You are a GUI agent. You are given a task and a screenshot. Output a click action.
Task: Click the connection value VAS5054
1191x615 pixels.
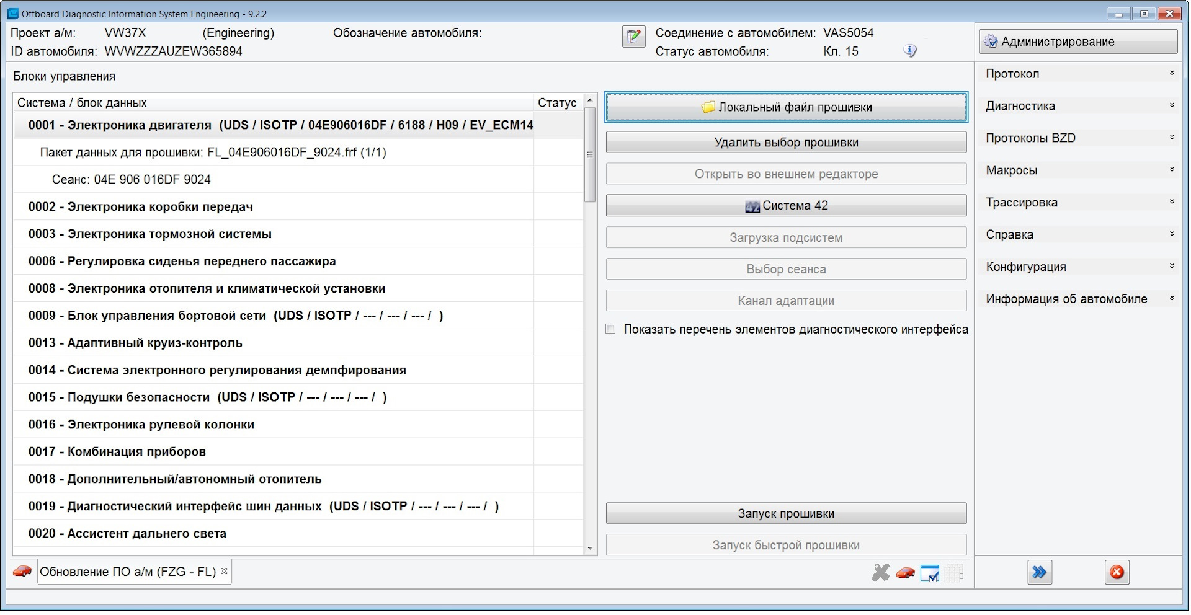click(x=848, y=33)
